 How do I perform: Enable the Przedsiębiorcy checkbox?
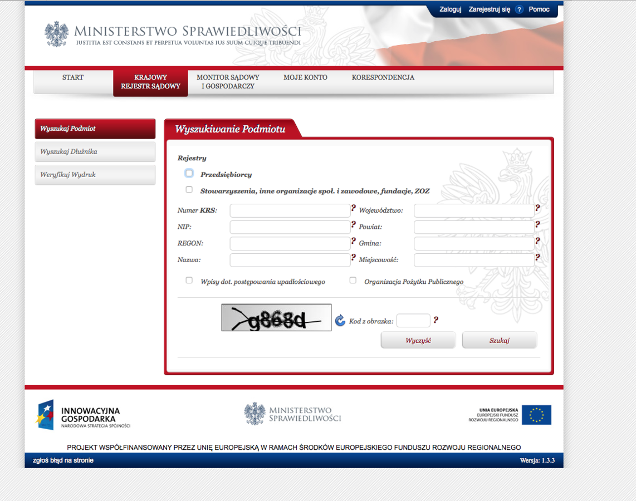click(189, 174)
